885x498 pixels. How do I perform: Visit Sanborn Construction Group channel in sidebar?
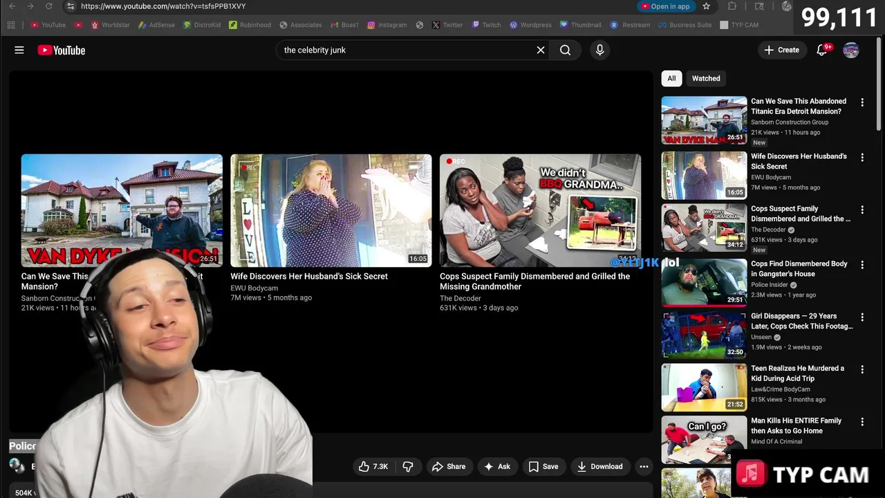pos(790,122)
